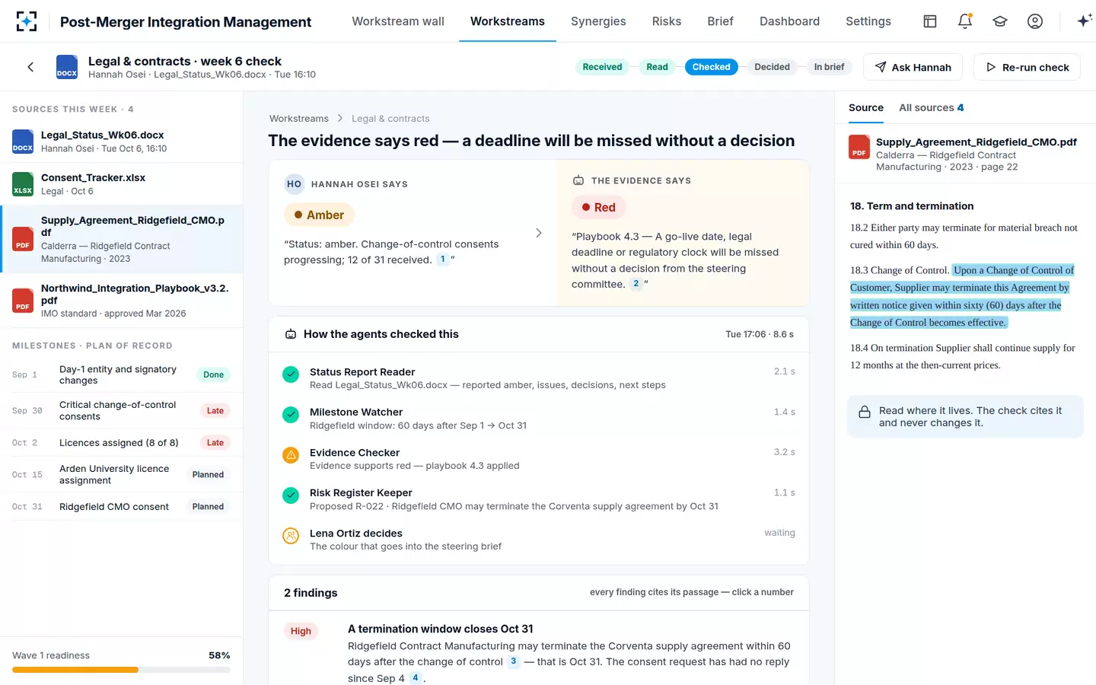Click the breadcrumb chevron after Workstreams
This screenshot has width=1096, height=685.
(340, 119)
